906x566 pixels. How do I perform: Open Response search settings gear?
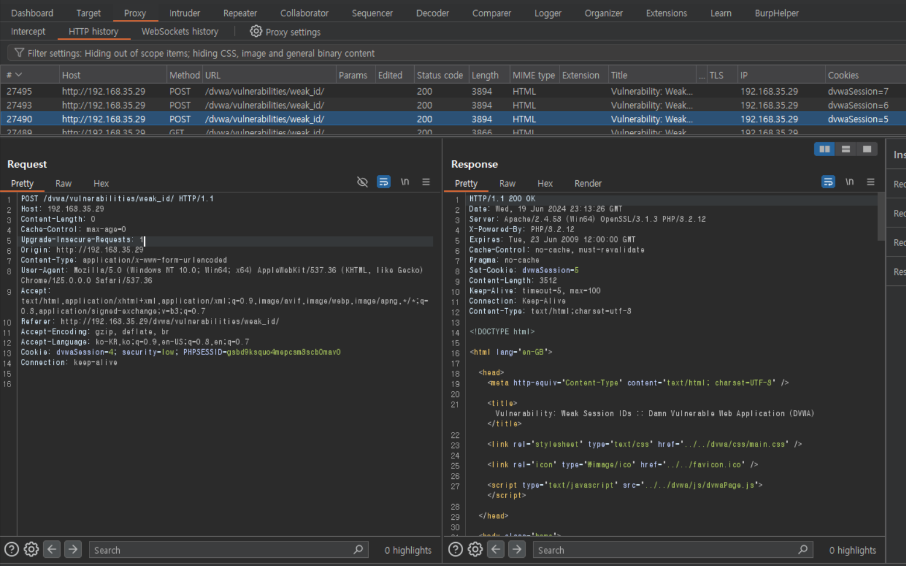475,550
